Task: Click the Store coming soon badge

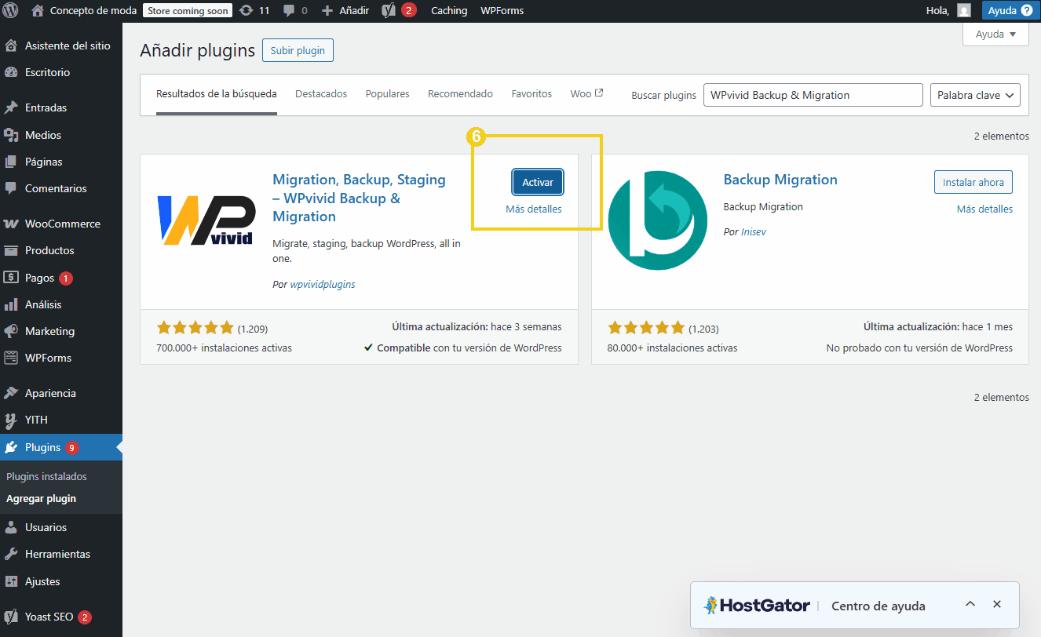Action: [188, 11]
